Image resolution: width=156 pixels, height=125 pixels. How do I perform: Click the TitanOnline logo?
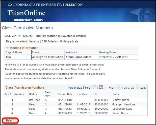pyautogui.click(x=27, y=13)
